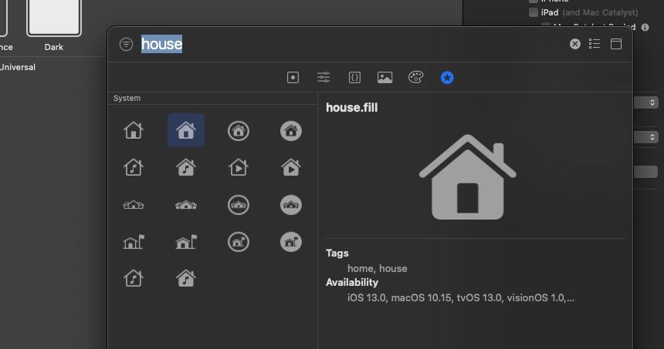Image resolution: width=664 pixels, height=349 pixels.
Task: Select outline music note house beside play house
Action: point(134,167)
